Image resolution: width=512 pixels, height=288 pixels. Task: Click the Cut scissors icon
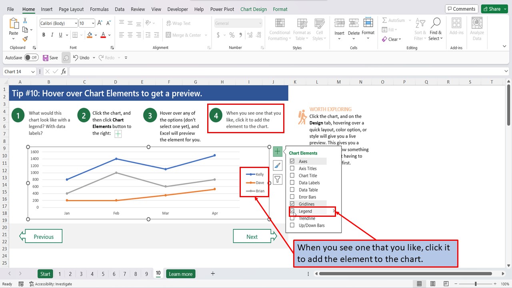[25, 20]
